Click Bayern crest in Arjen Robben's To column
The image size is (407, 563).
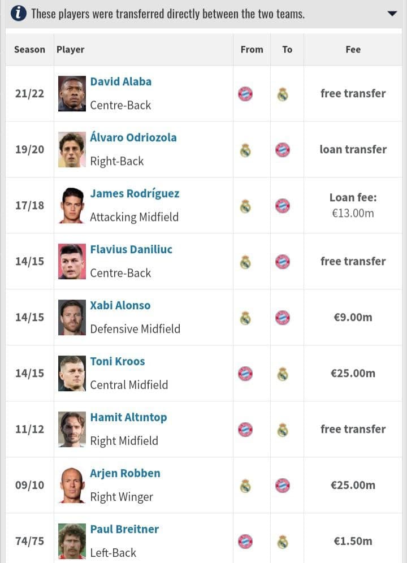pyautogui.click(x=283, y=486)
